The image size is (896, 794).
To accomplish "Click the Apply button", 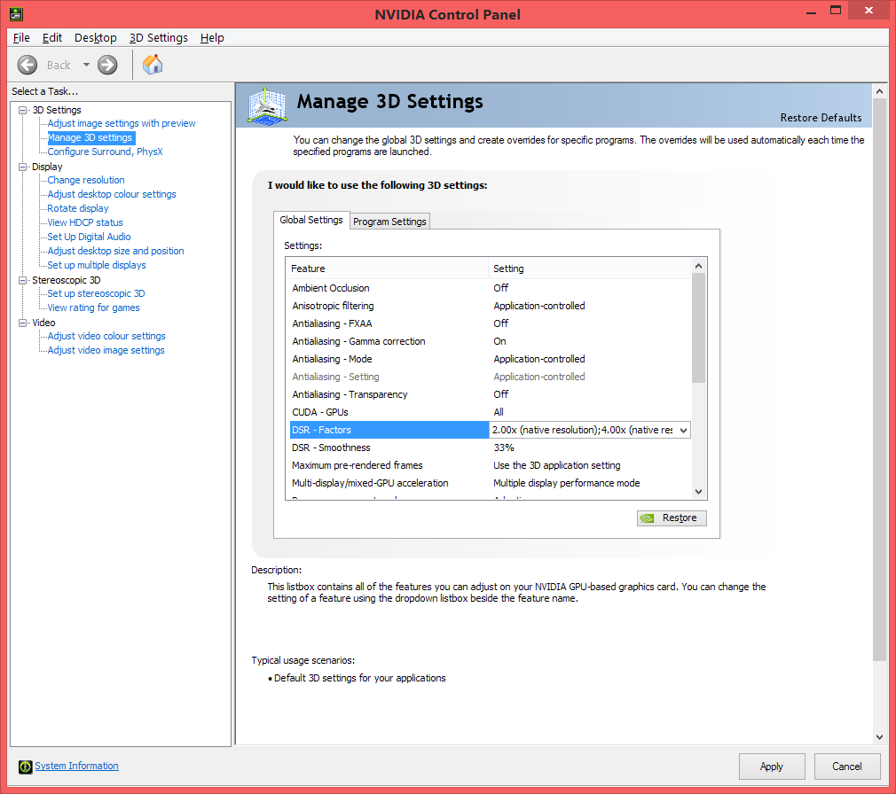I will tap(772, 767).
